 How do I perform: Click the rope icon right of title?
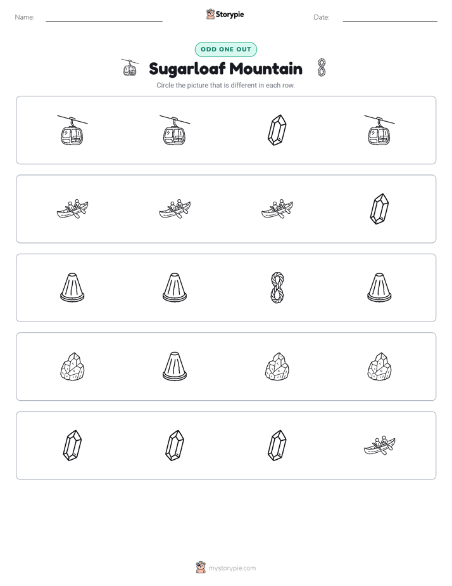pos(322,68)
